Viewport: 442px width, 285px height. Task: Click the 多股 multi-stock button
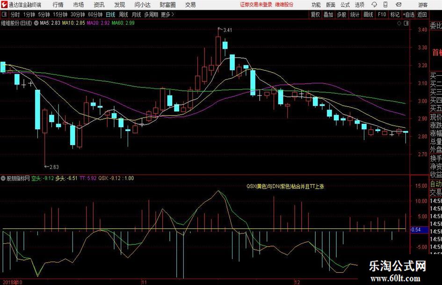(341, 15)
